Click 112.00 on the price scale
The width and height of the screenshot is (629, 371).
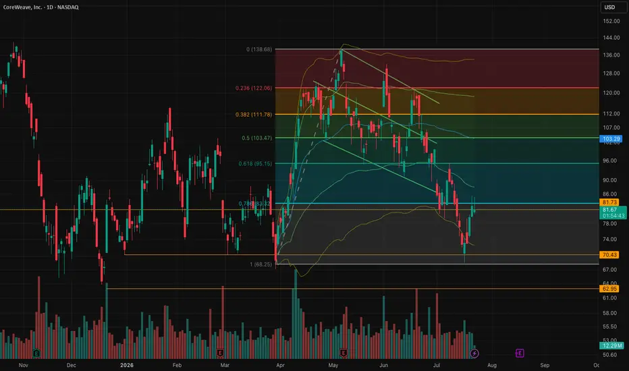611,113
